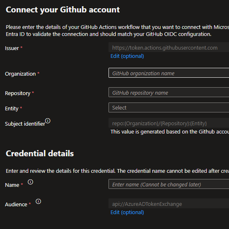Click the Issuer URL field

click(169, 47)
